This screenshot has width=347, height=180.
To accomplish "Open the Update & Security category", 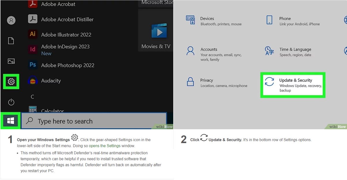I will [x=293, y=85].
